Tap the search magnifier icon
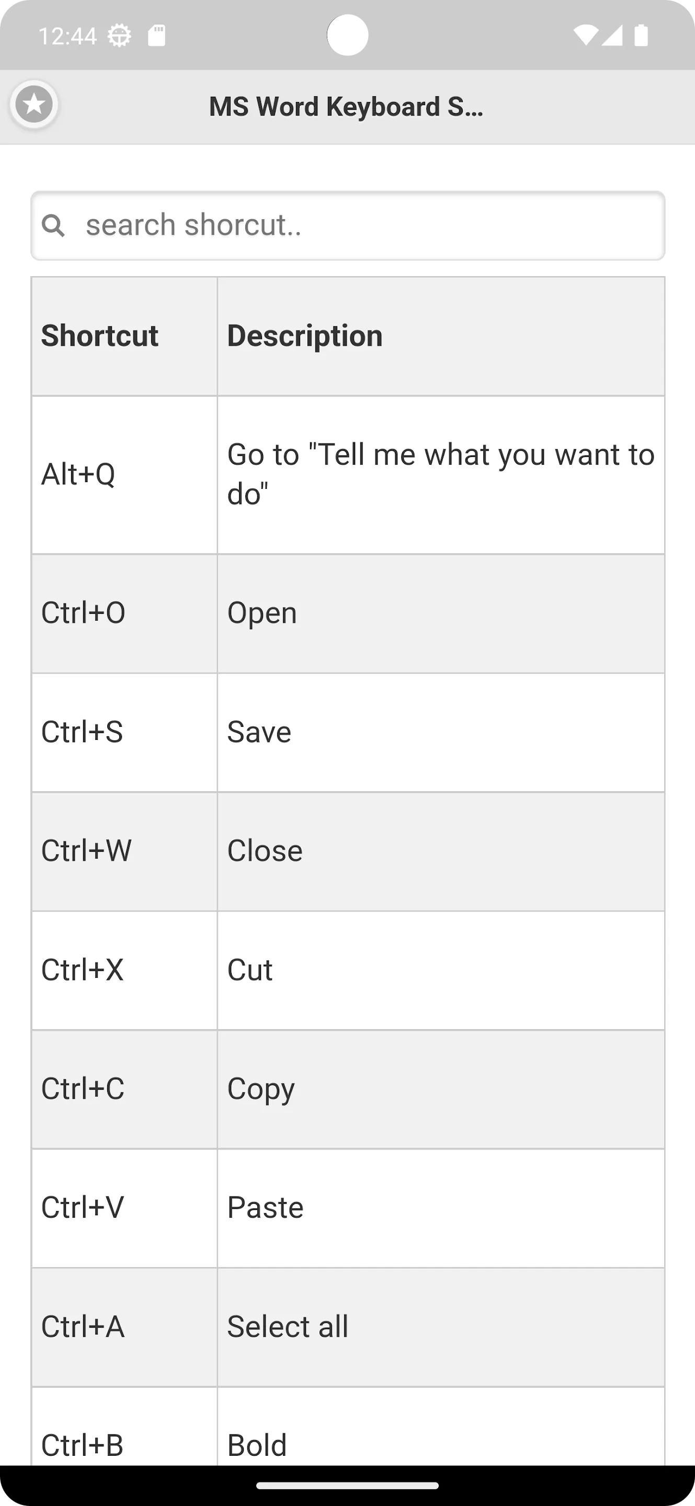This screenshot has width=695, height=1506. coord(53,225)
